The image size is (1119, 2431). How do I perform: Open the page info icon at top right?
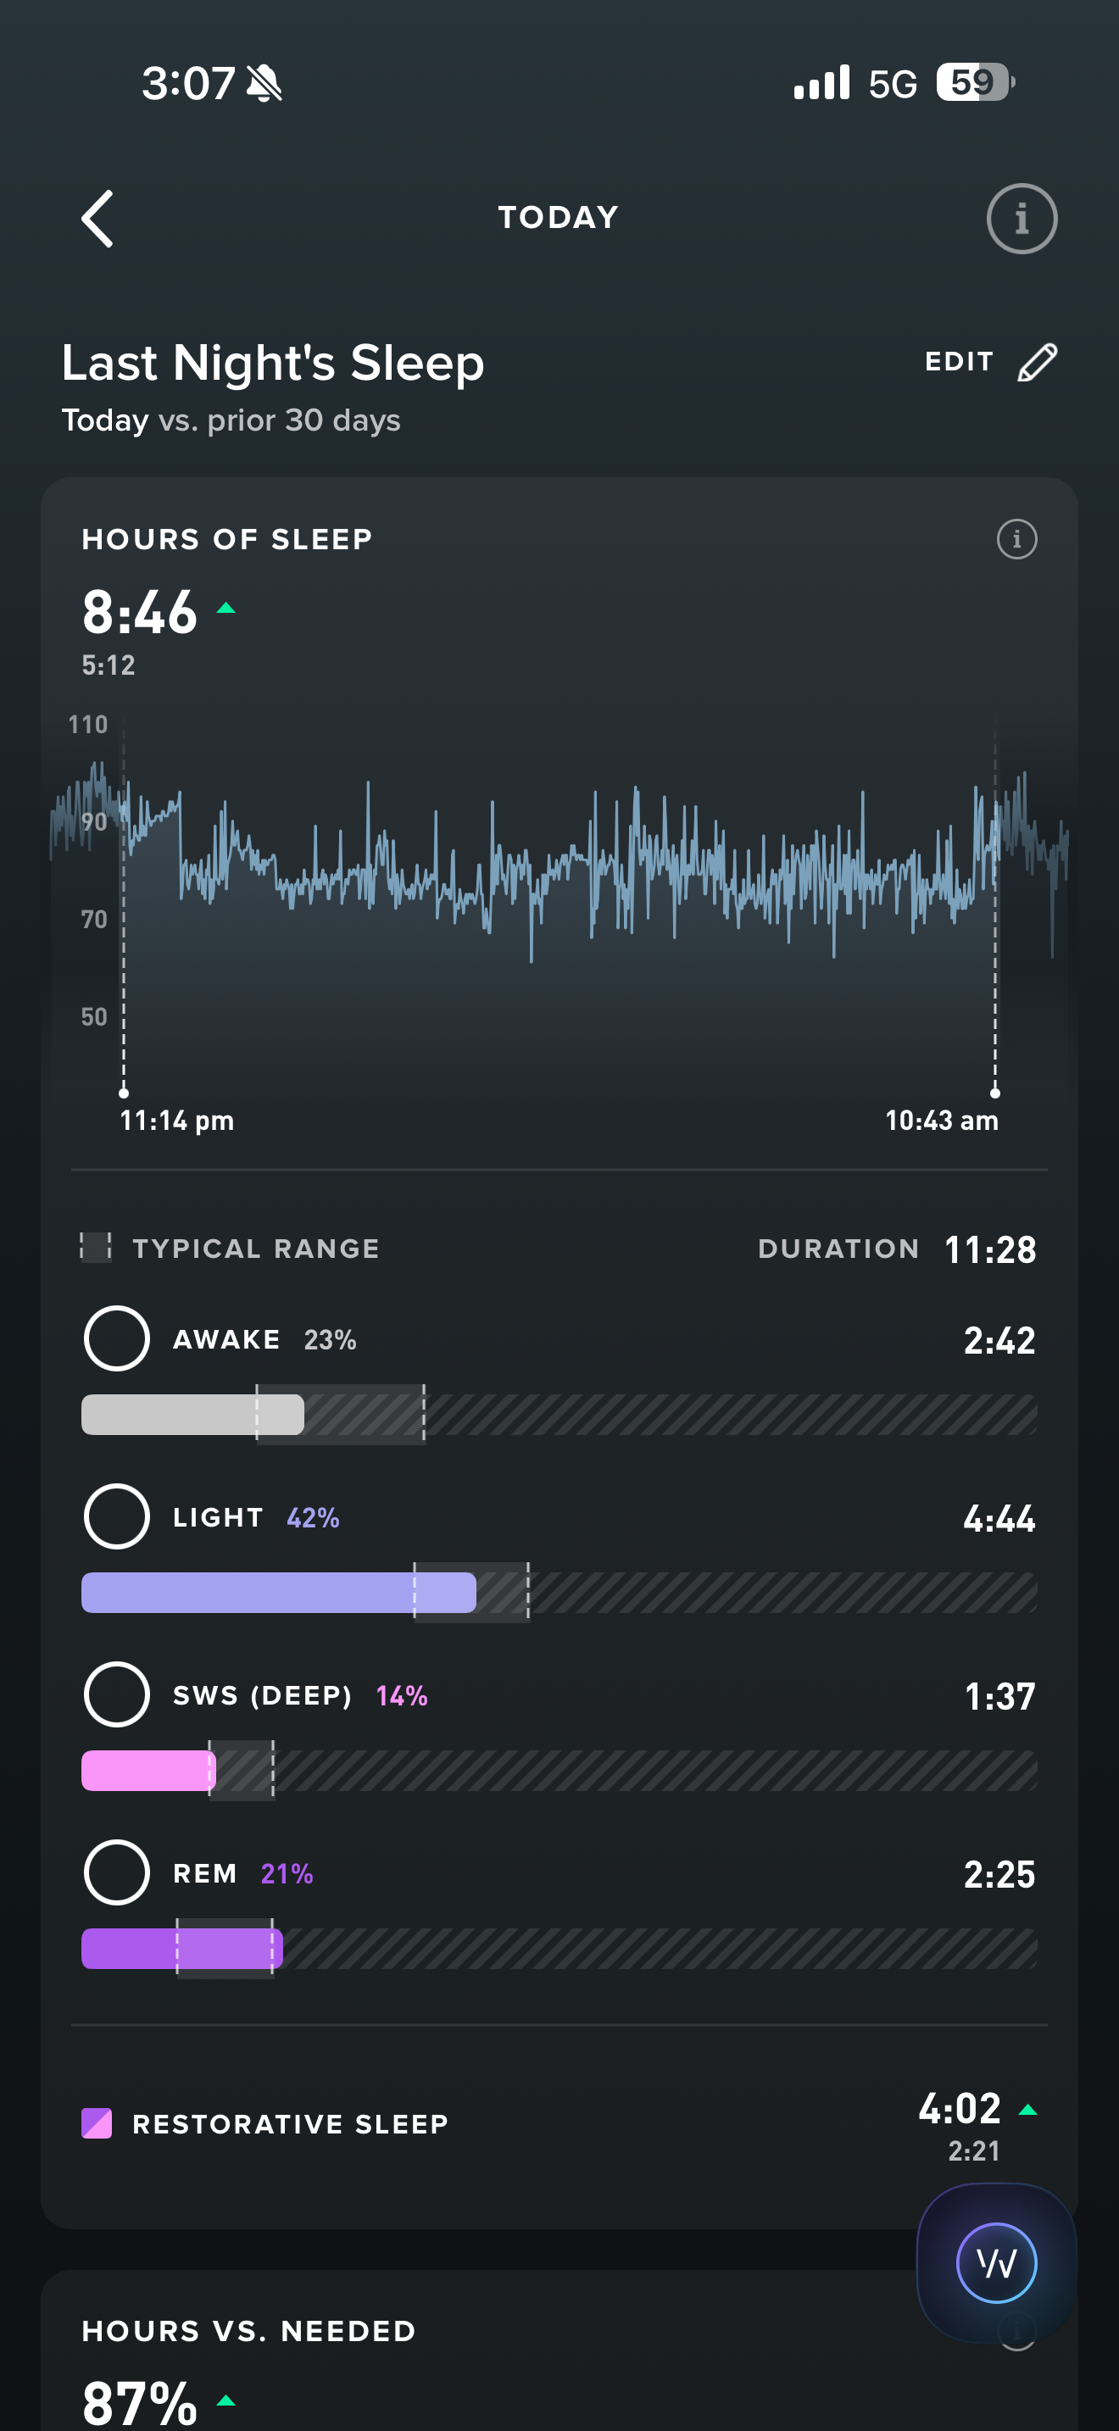pos(1021,218)
